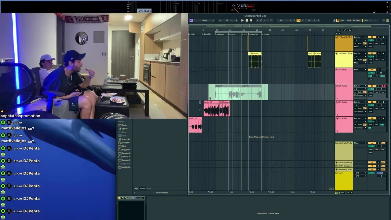
Task: Arm the Arrangement Record button
Action: tap(251, 20)
